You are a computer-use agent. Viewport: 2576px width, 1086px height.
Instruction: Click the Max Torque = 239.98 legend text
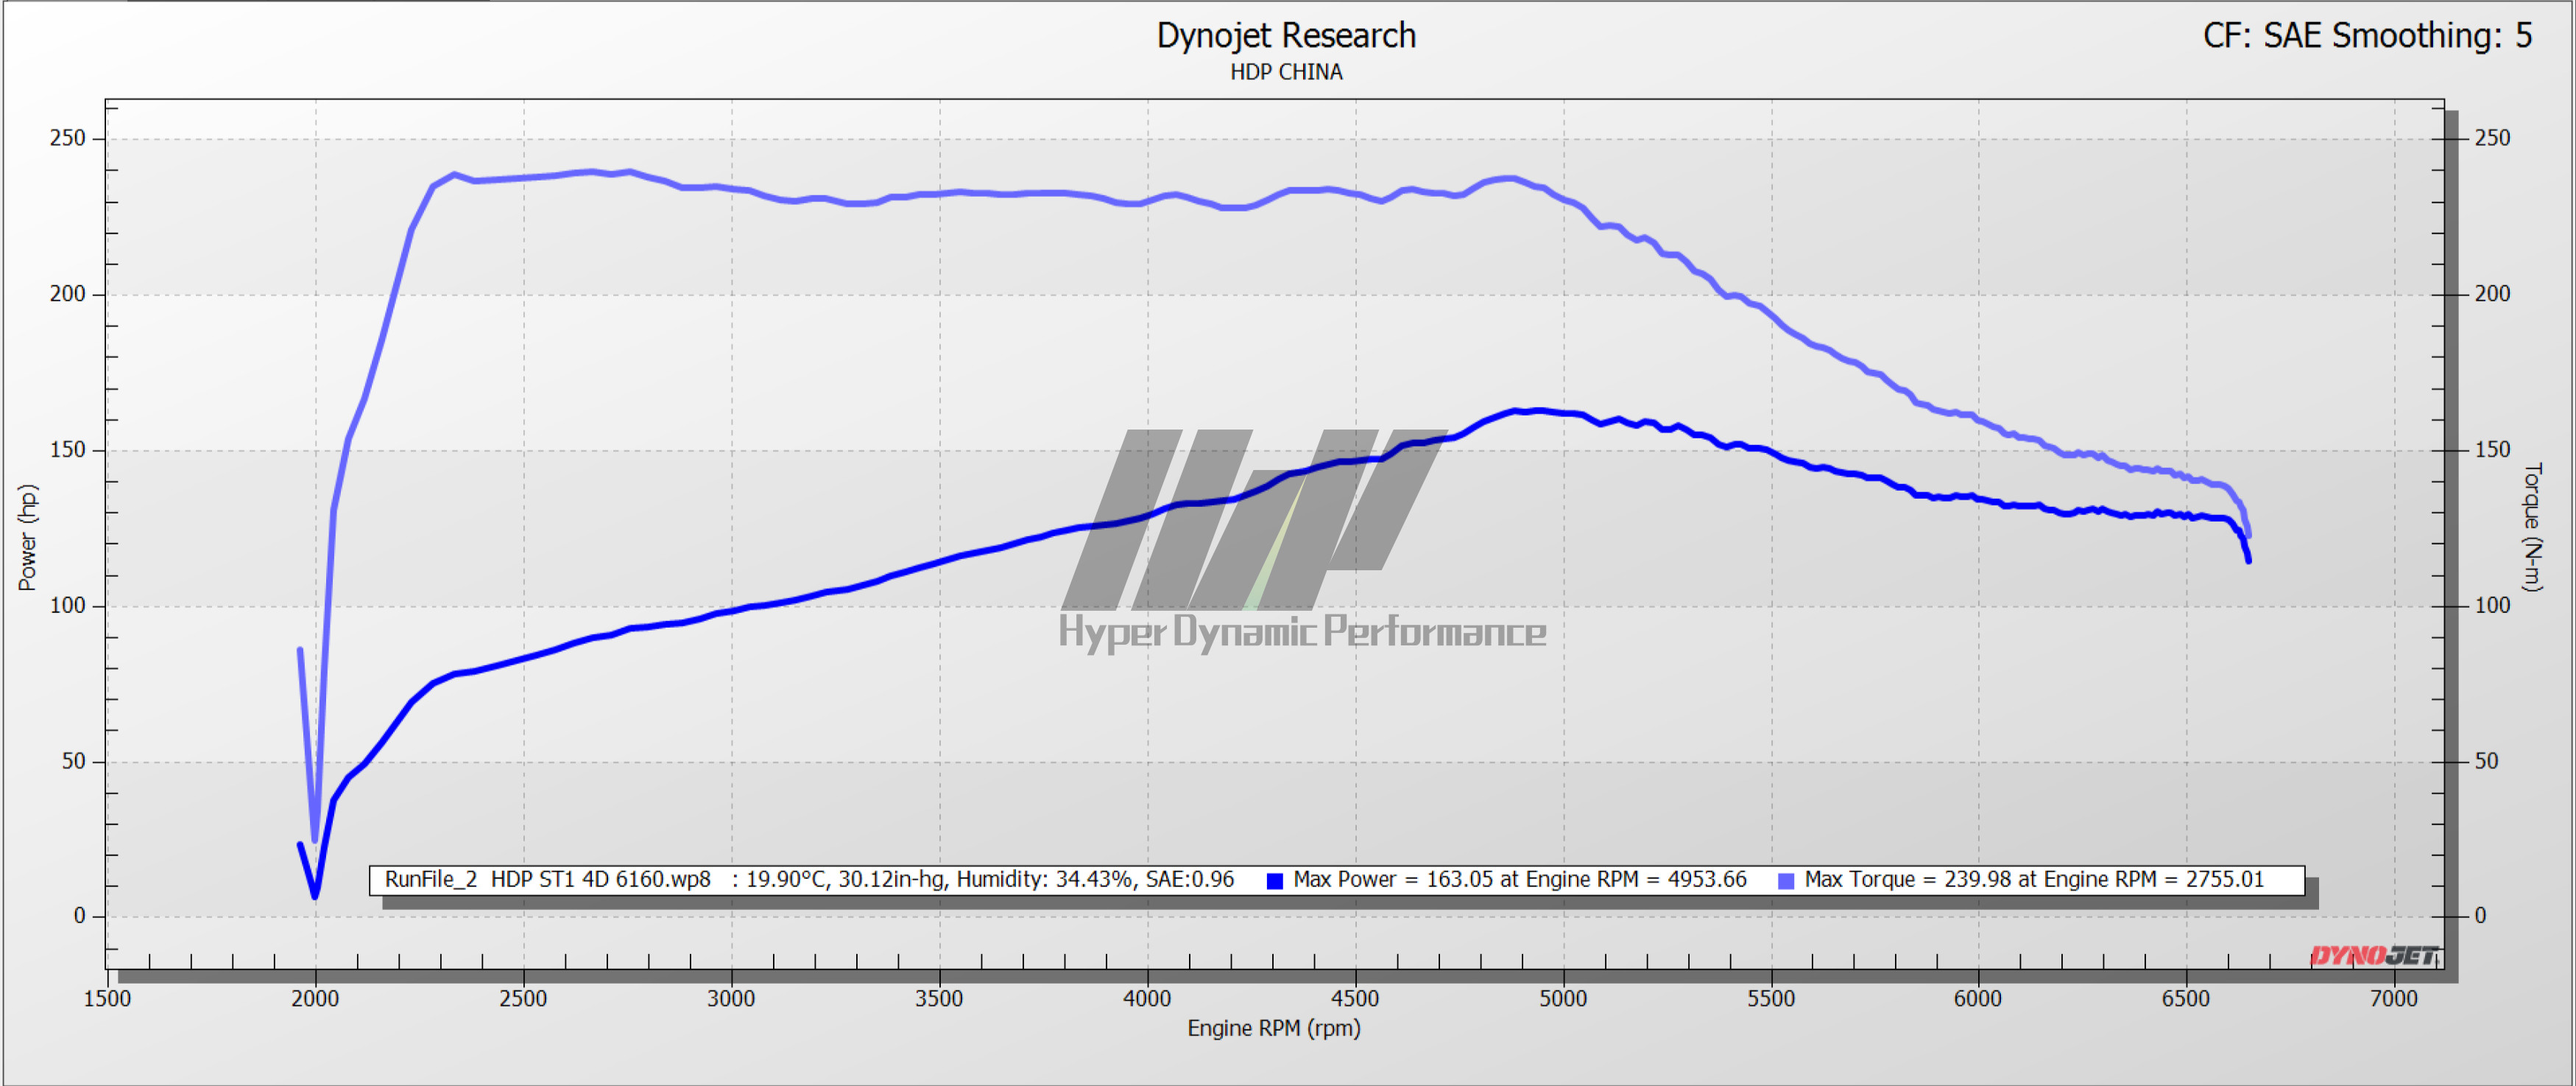coord(2034,880)
